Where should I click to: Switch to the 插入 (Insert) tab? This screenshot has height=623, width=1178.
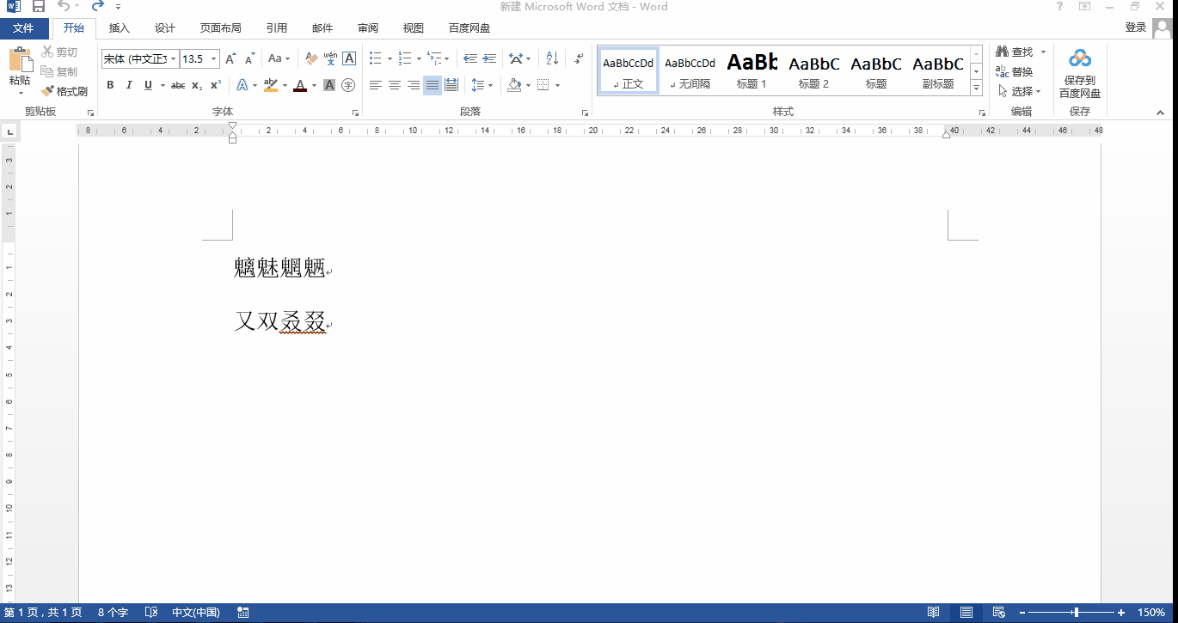[120, 28]
